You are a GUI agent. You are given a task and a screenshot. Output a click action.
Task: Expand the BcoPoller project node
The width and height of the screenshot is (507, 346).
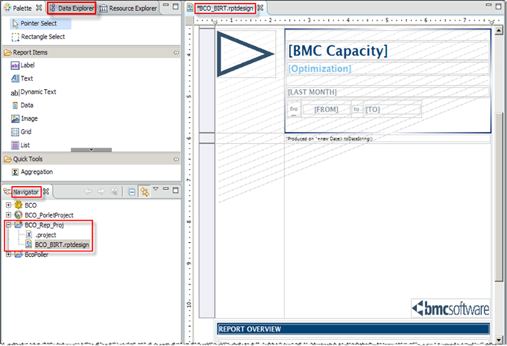click(x=8, y=255)
